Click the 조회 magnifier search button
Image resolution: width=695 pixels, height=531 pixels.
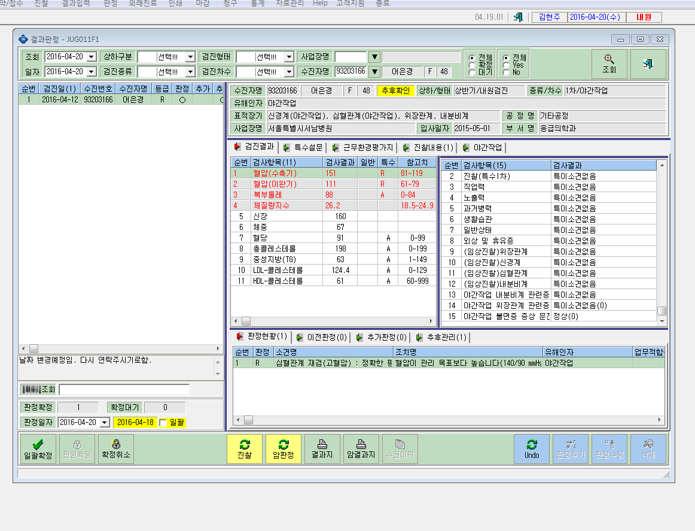(609, 64)
